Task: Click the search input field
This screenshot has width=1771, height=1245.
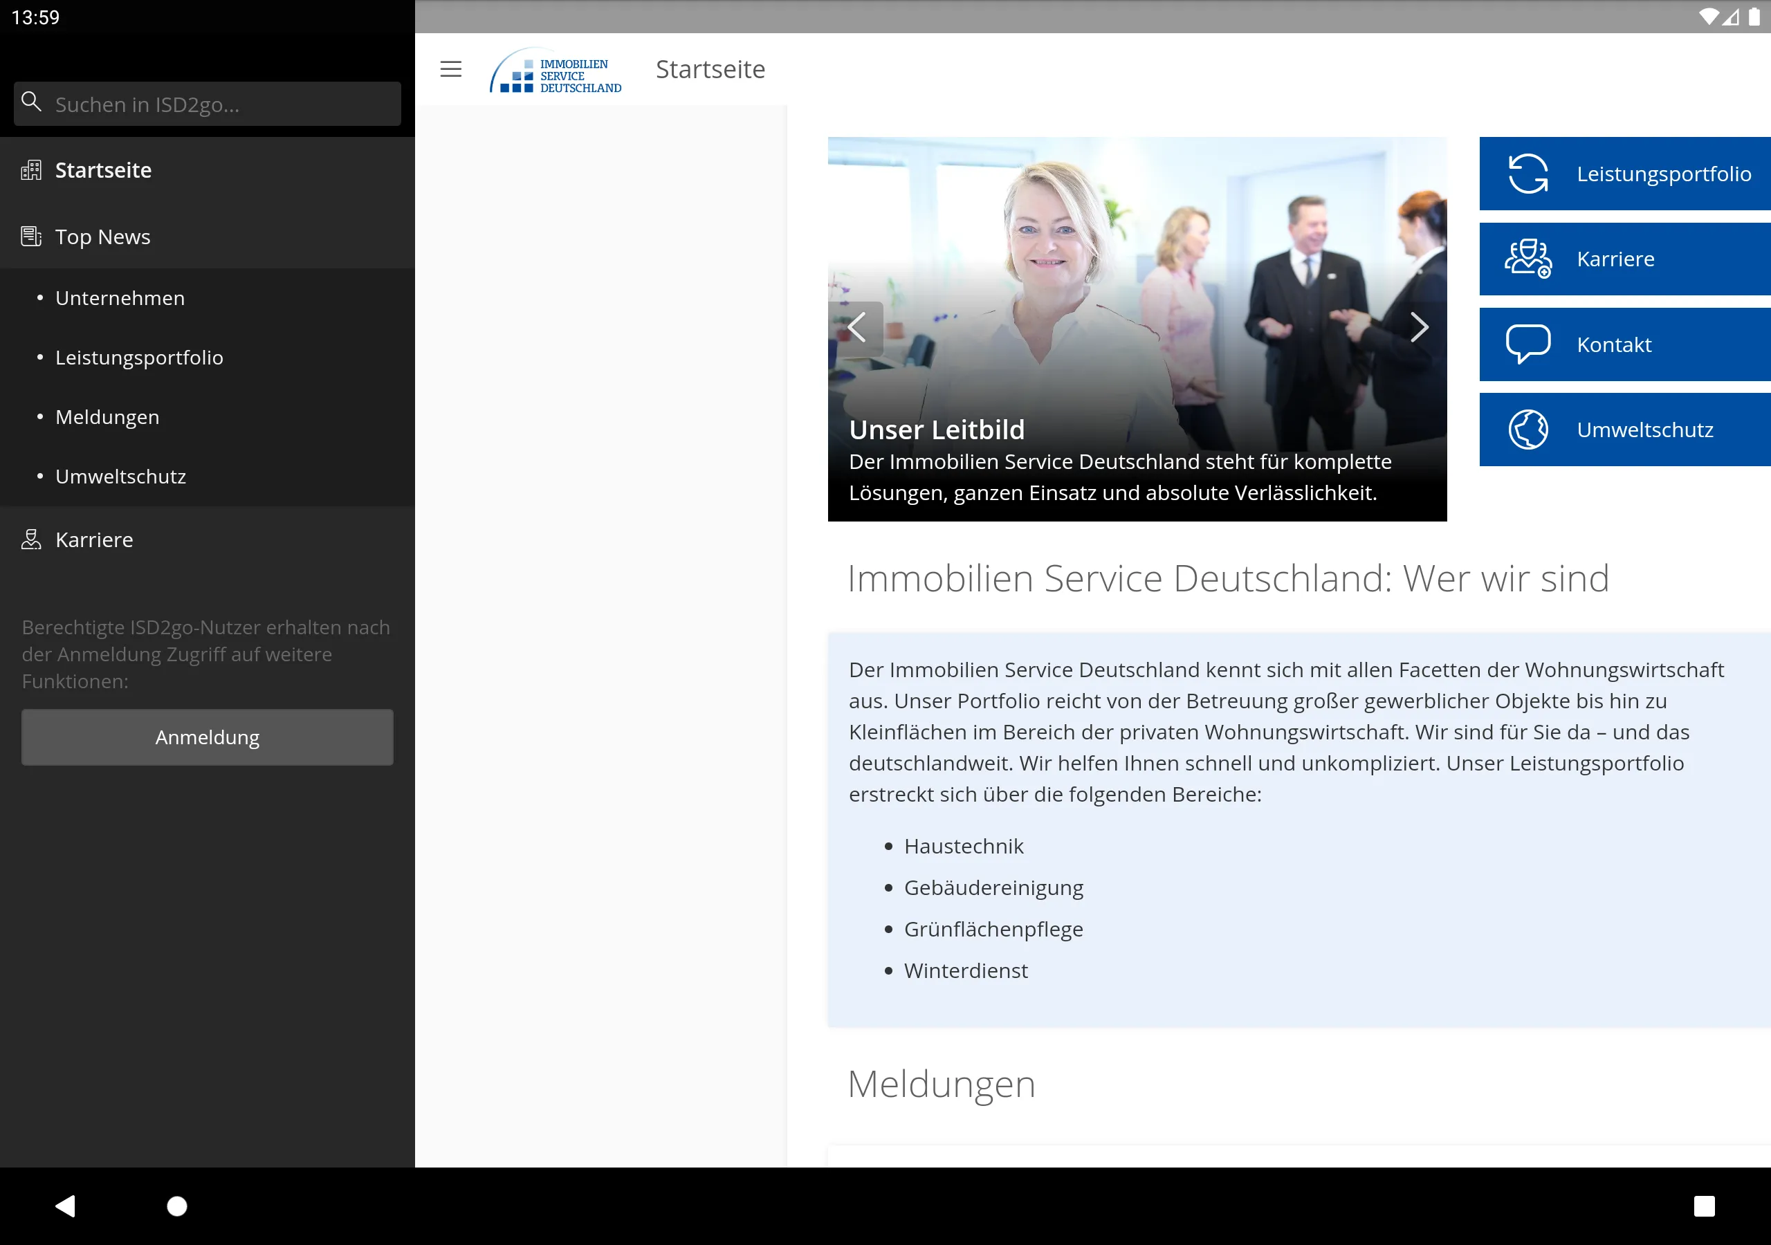Action: (208, 102)
